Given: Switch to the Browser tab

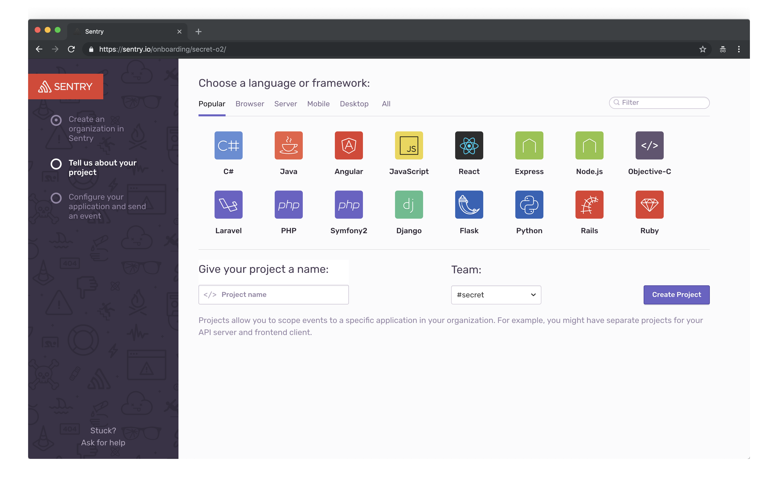Looking at the screenshot, I should (250, 104).
